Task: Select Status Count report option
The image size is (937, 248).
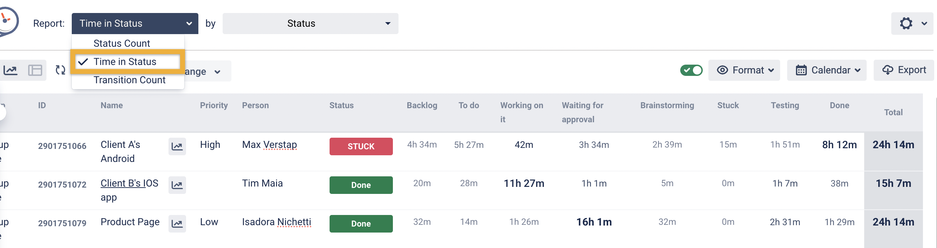Action: pos(121,43)
